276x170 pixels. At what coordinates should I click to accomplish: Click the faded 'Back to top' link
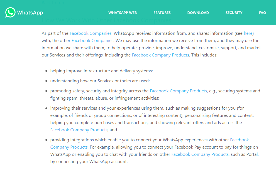(53, 3)
